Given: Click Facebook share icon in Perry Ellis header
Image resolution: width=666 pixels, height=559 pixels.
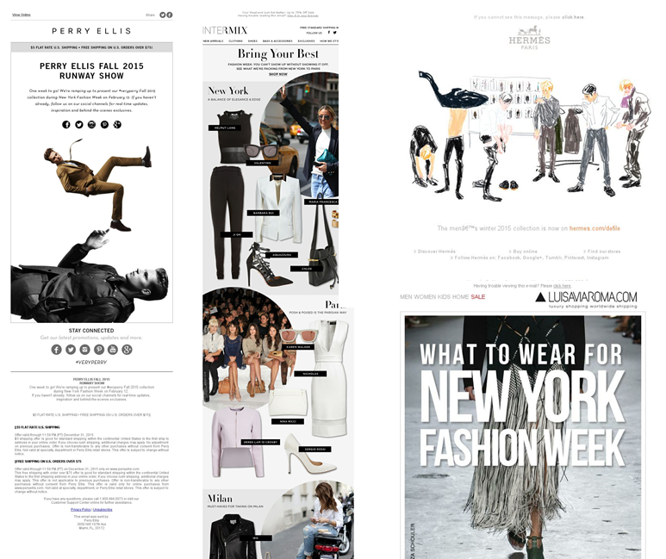Looking at the screenshot, I should coord(170,15).
